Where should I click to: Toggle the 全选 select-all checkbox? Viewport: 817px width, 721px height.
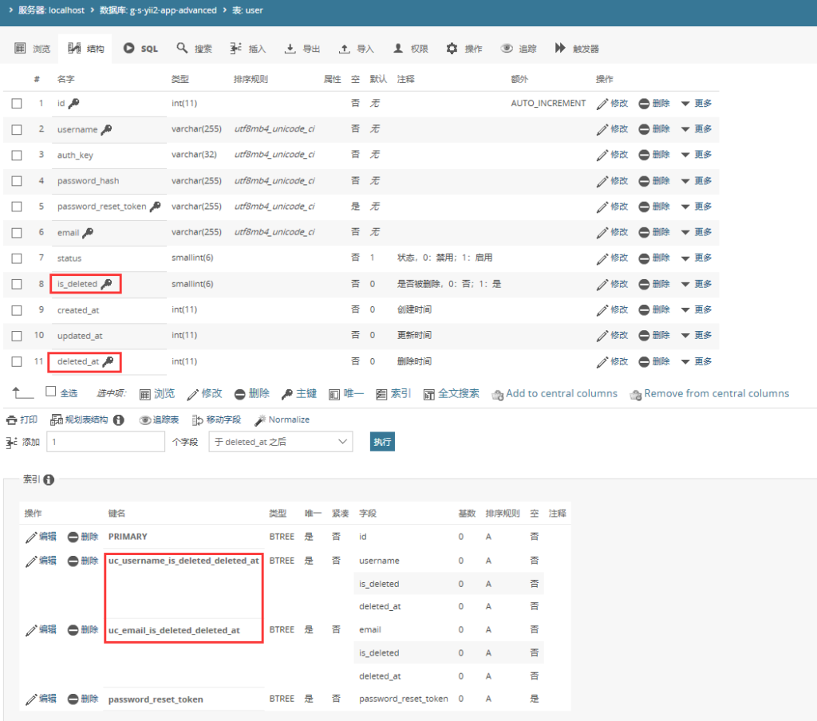click(x=50, y=392)
